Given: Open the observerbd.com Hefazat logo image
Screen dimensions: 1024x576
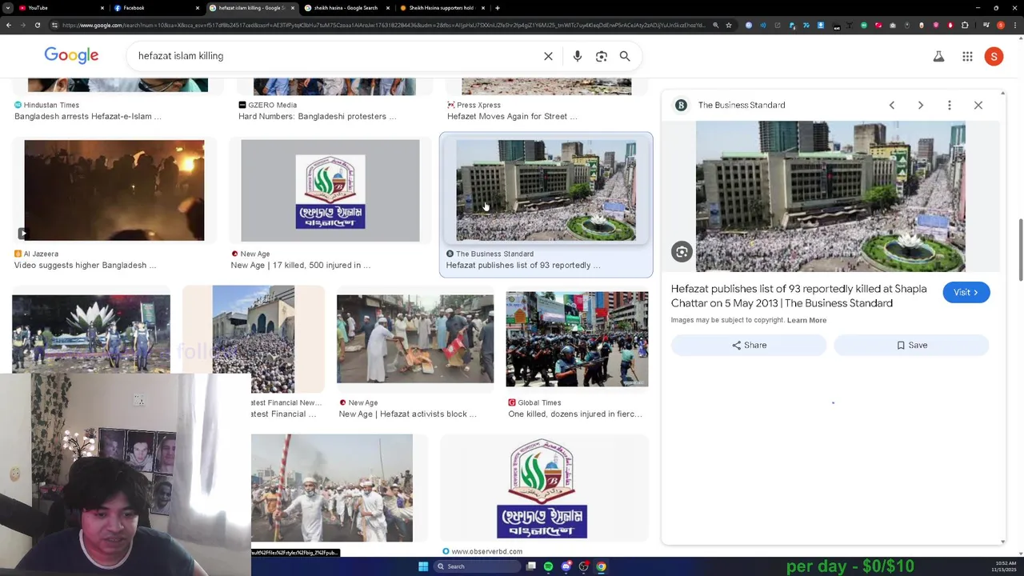Looking at the screenshot, I should click(542, 488).
